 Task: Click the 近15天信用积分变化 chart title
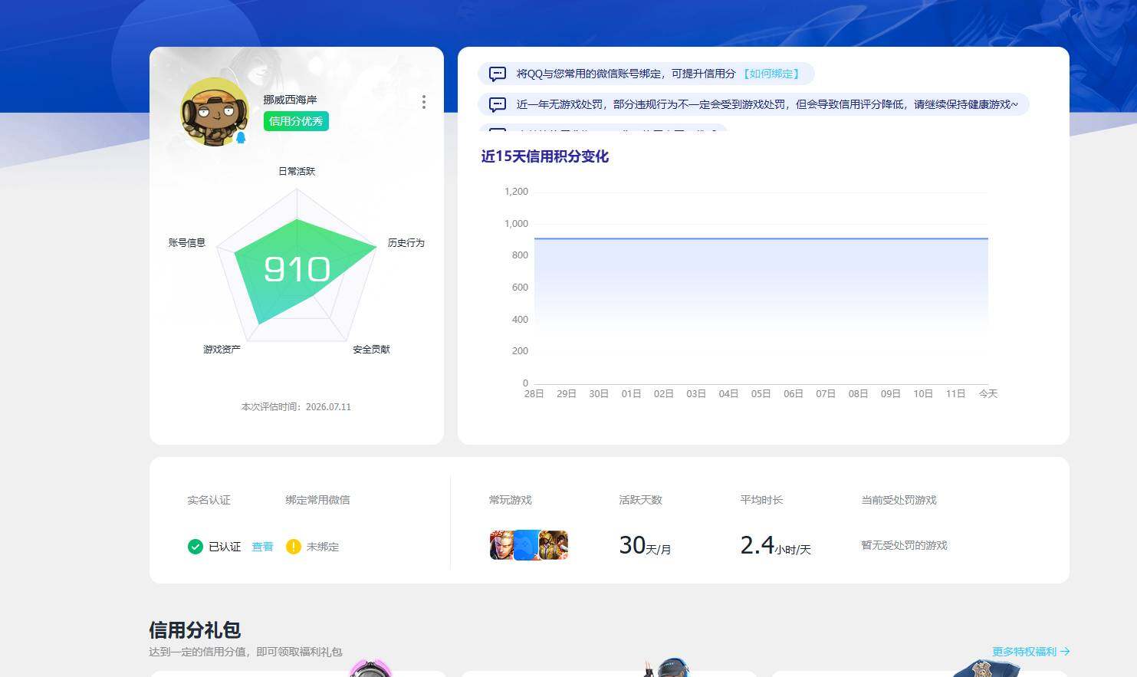pyautogui.click(x=545, y=156)
